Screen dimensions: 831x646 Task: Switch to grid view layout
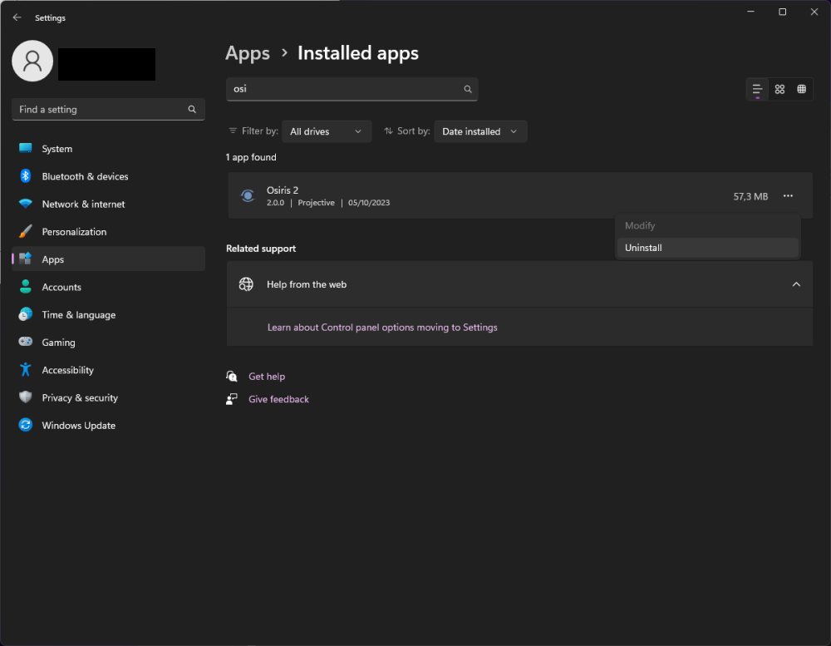[779, 89]
